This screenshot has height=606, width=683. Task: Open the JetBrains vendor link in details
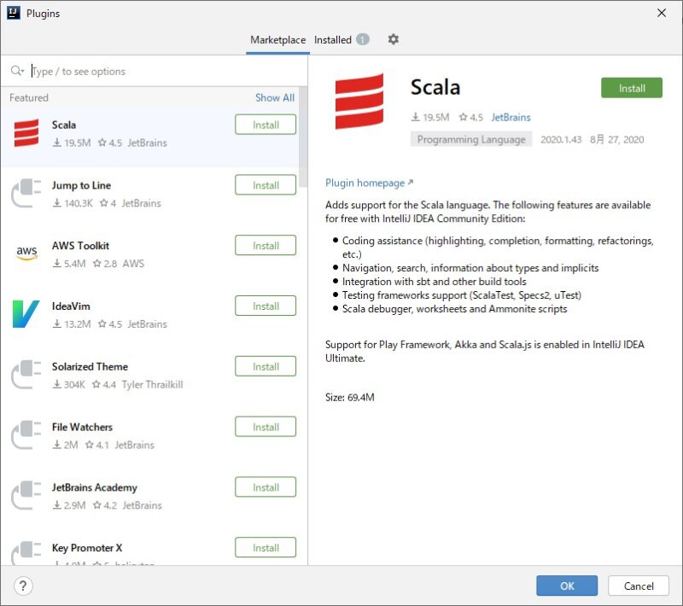pos(511,117)
